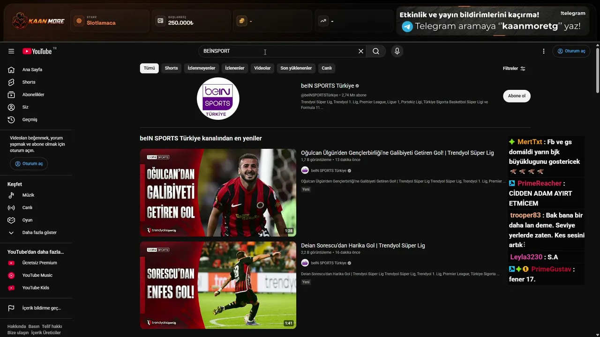Open the Sorescu'dan Enfes Gol thumbnail
This screenshot has height=337, width=600.
click(x=218, y=286)
